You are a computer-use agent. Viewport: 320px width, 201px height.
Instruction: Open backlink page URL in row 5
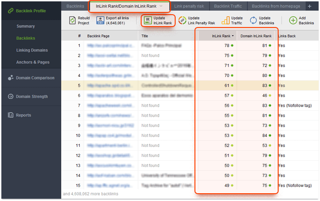[x=111, y=86]
